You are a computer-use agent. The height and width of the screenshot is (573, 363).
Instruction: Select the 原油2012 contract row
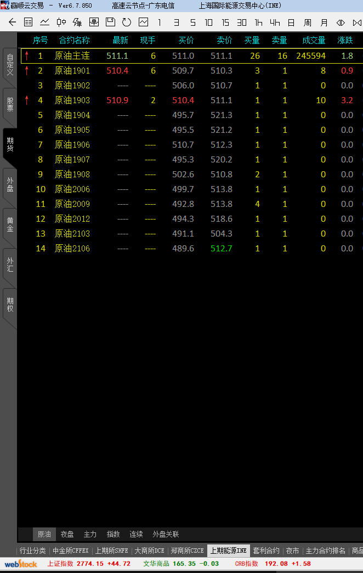click(x=192, y=219)
